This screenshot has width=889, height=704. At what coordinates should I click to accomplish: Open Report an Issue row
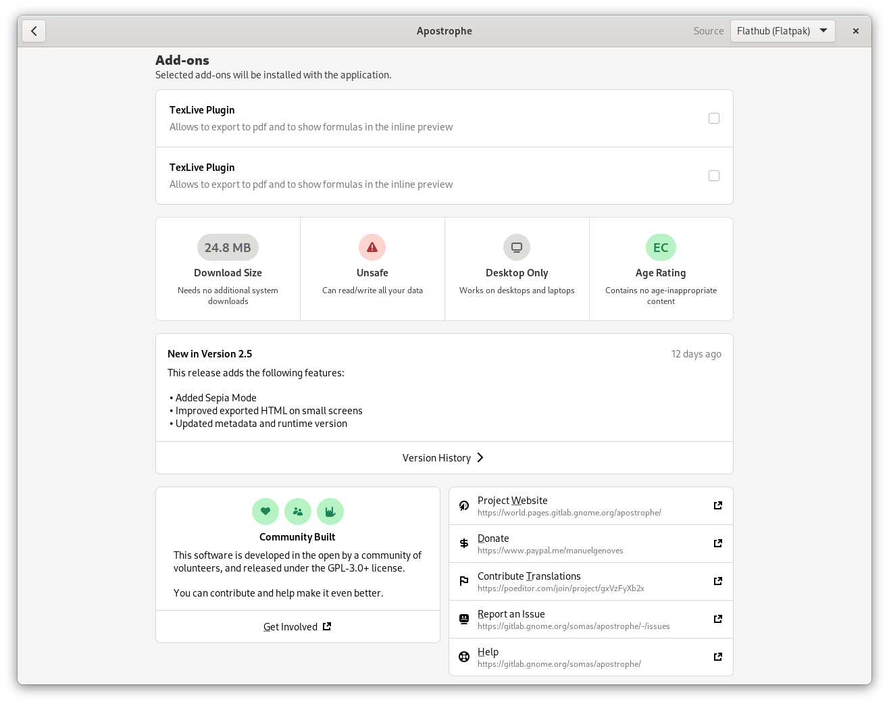click(x=591, y=620)
